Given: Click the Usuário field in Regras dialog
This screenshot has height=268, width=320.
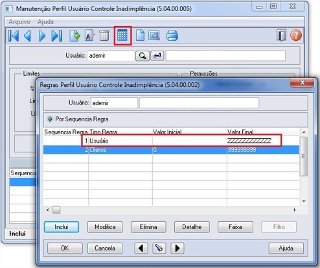Looking at the screenshot, I should 114,103.
